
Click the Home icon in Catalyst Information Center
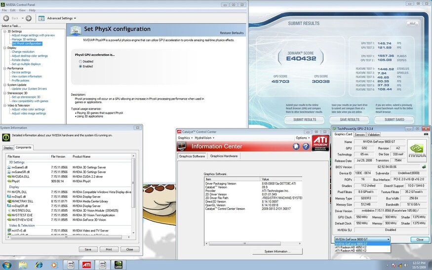tap(296, 146)
